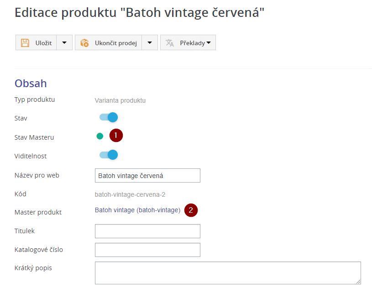This screenshot has height=288, width=372.
Task: Expand the dropdown arrow next to Uložit
Action: tap(64, 42)
